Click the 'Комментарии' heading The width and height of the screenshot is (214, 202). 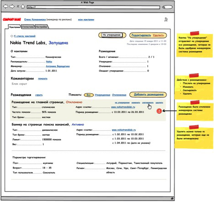[x=22, y=79]
